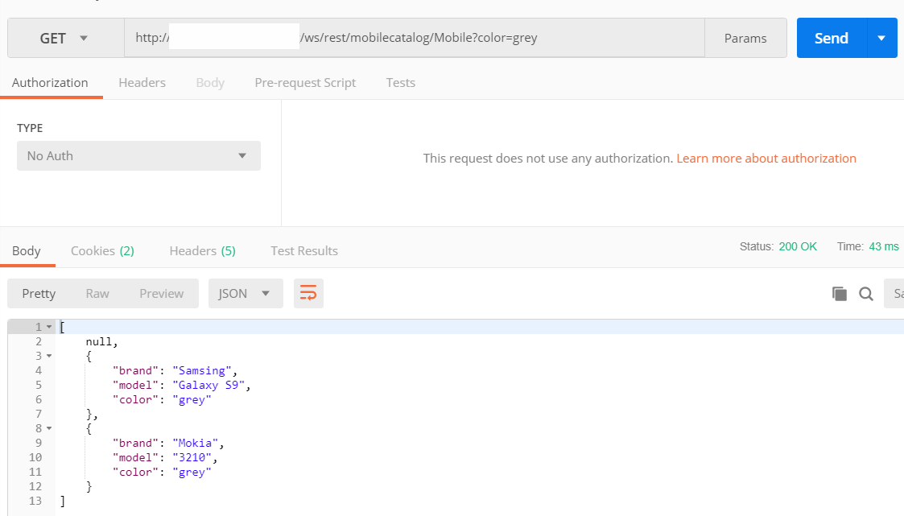The image size is (904, 516).
Task: Click the "grey" color value on line 11
Action: coord(192,473)
